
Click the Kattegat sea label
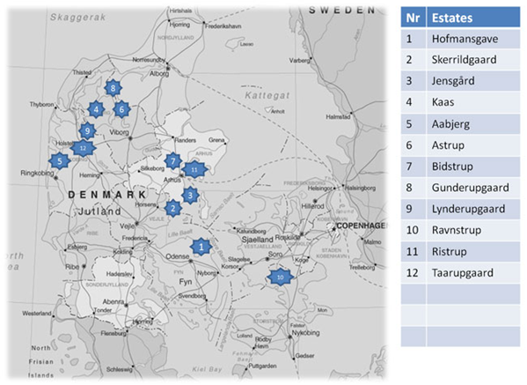pos(267,95)
